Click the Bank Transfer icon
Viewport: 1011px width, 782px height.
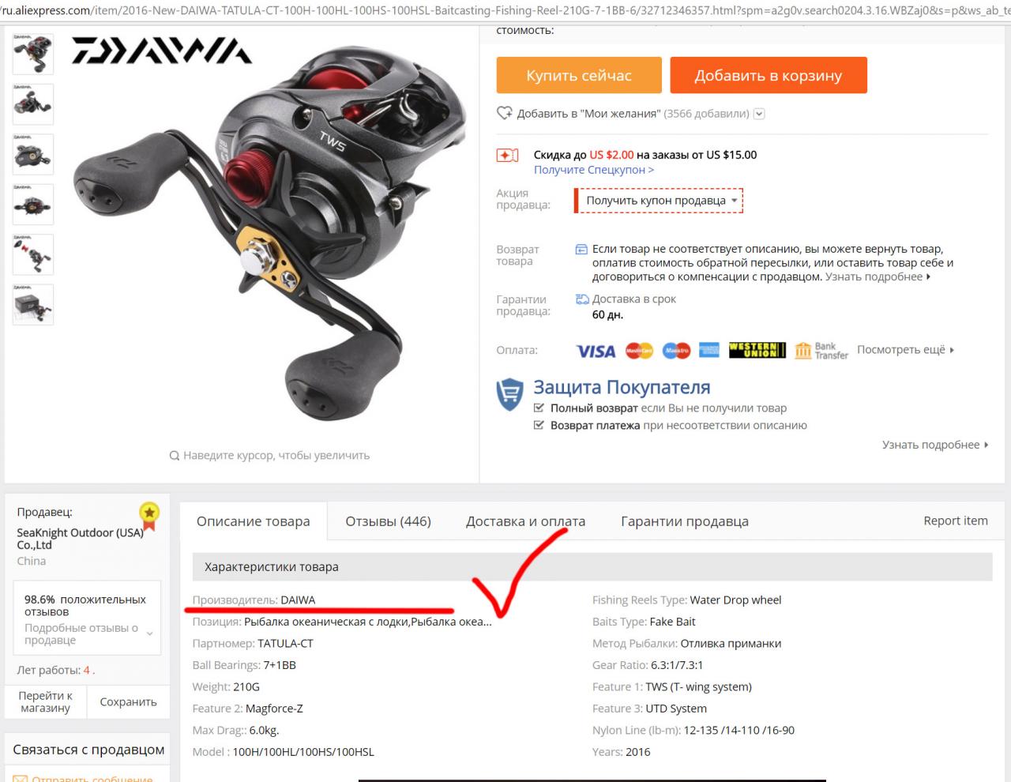point(821,351)
